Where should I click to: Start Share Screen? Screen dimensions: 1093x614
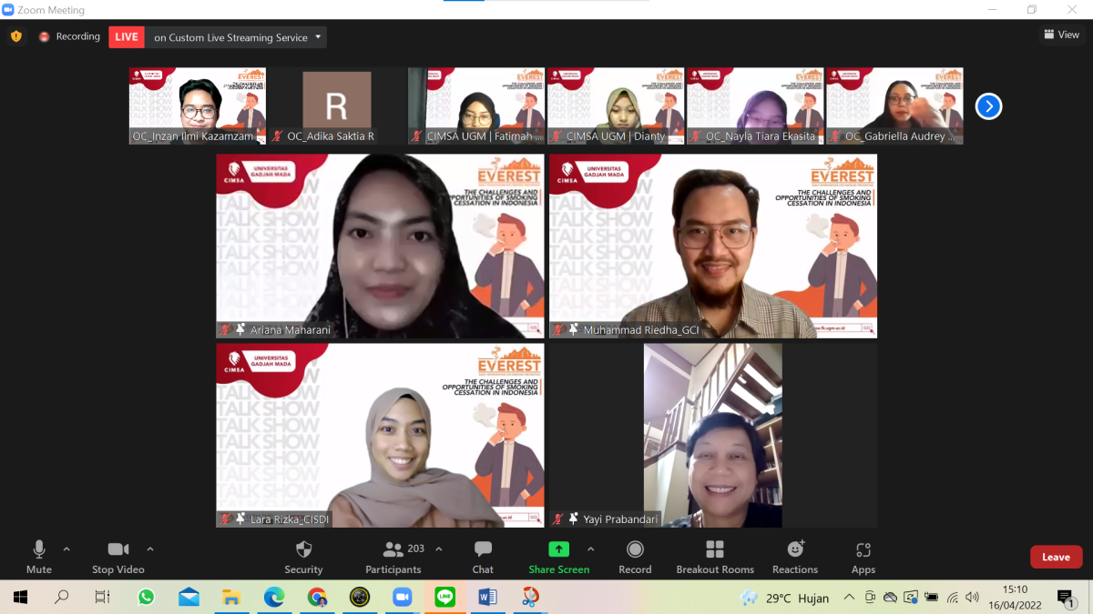click(558, 555)
